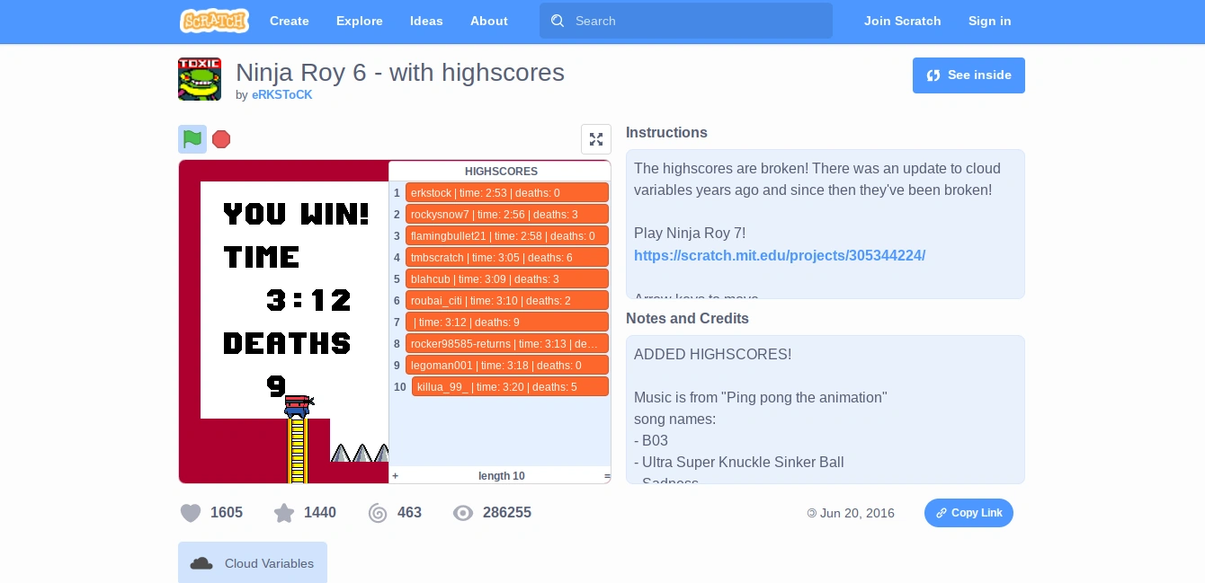Open the Ninja Roy 7 project link
Image resolution: width=1205 pixels, height=583 pixels.
[780, 255]
